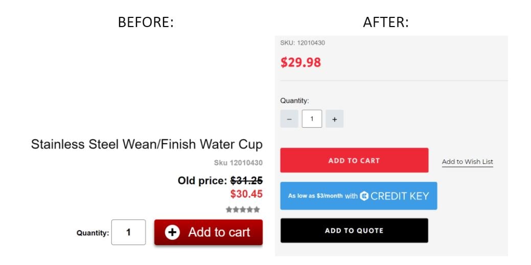Click the plus circle icon on Add to cart
This screenshot has width=531, height=265.
coord(172,232)
